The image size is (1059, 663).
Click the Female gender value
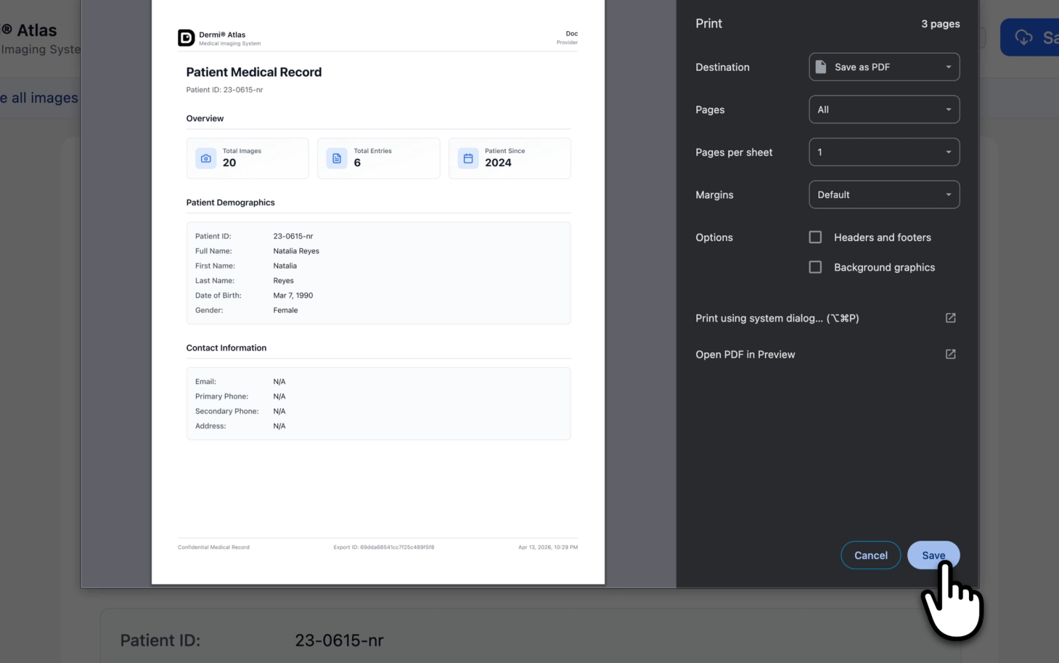(x=285, y=310)
